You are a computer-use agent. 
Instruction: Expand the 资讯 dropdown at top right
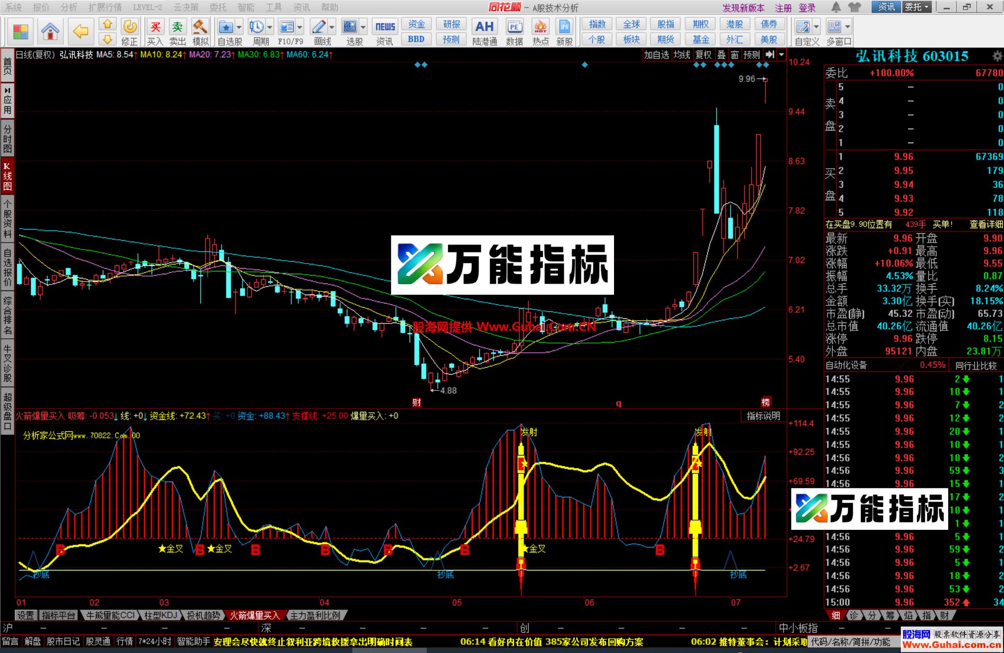(886, 7)
